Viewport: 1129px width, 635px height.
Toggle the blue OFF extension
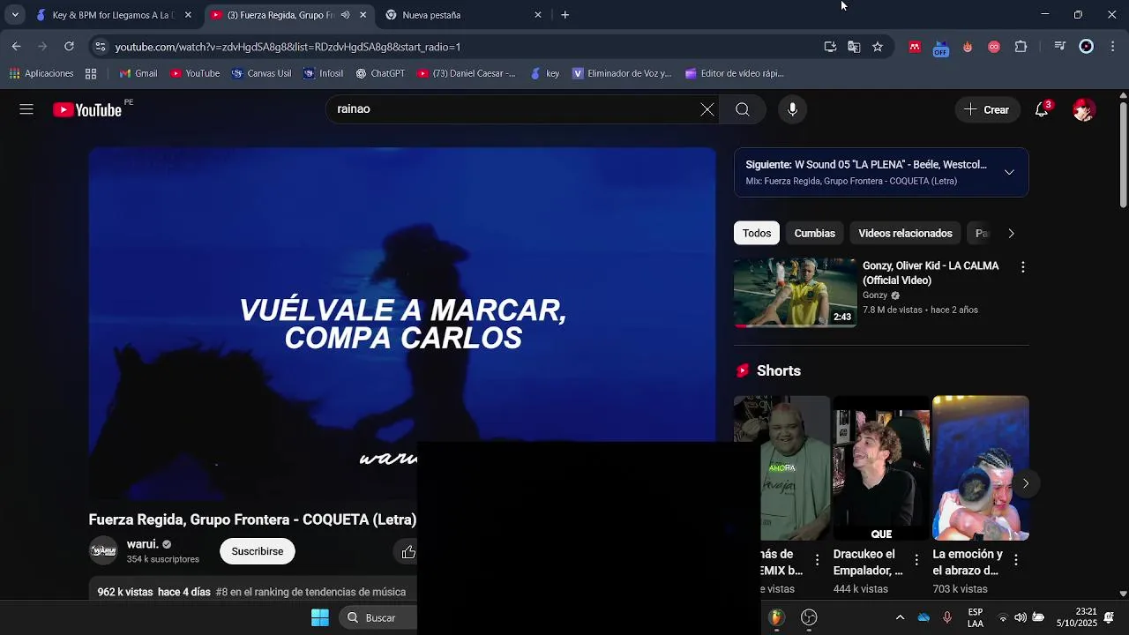coord(940,48)
